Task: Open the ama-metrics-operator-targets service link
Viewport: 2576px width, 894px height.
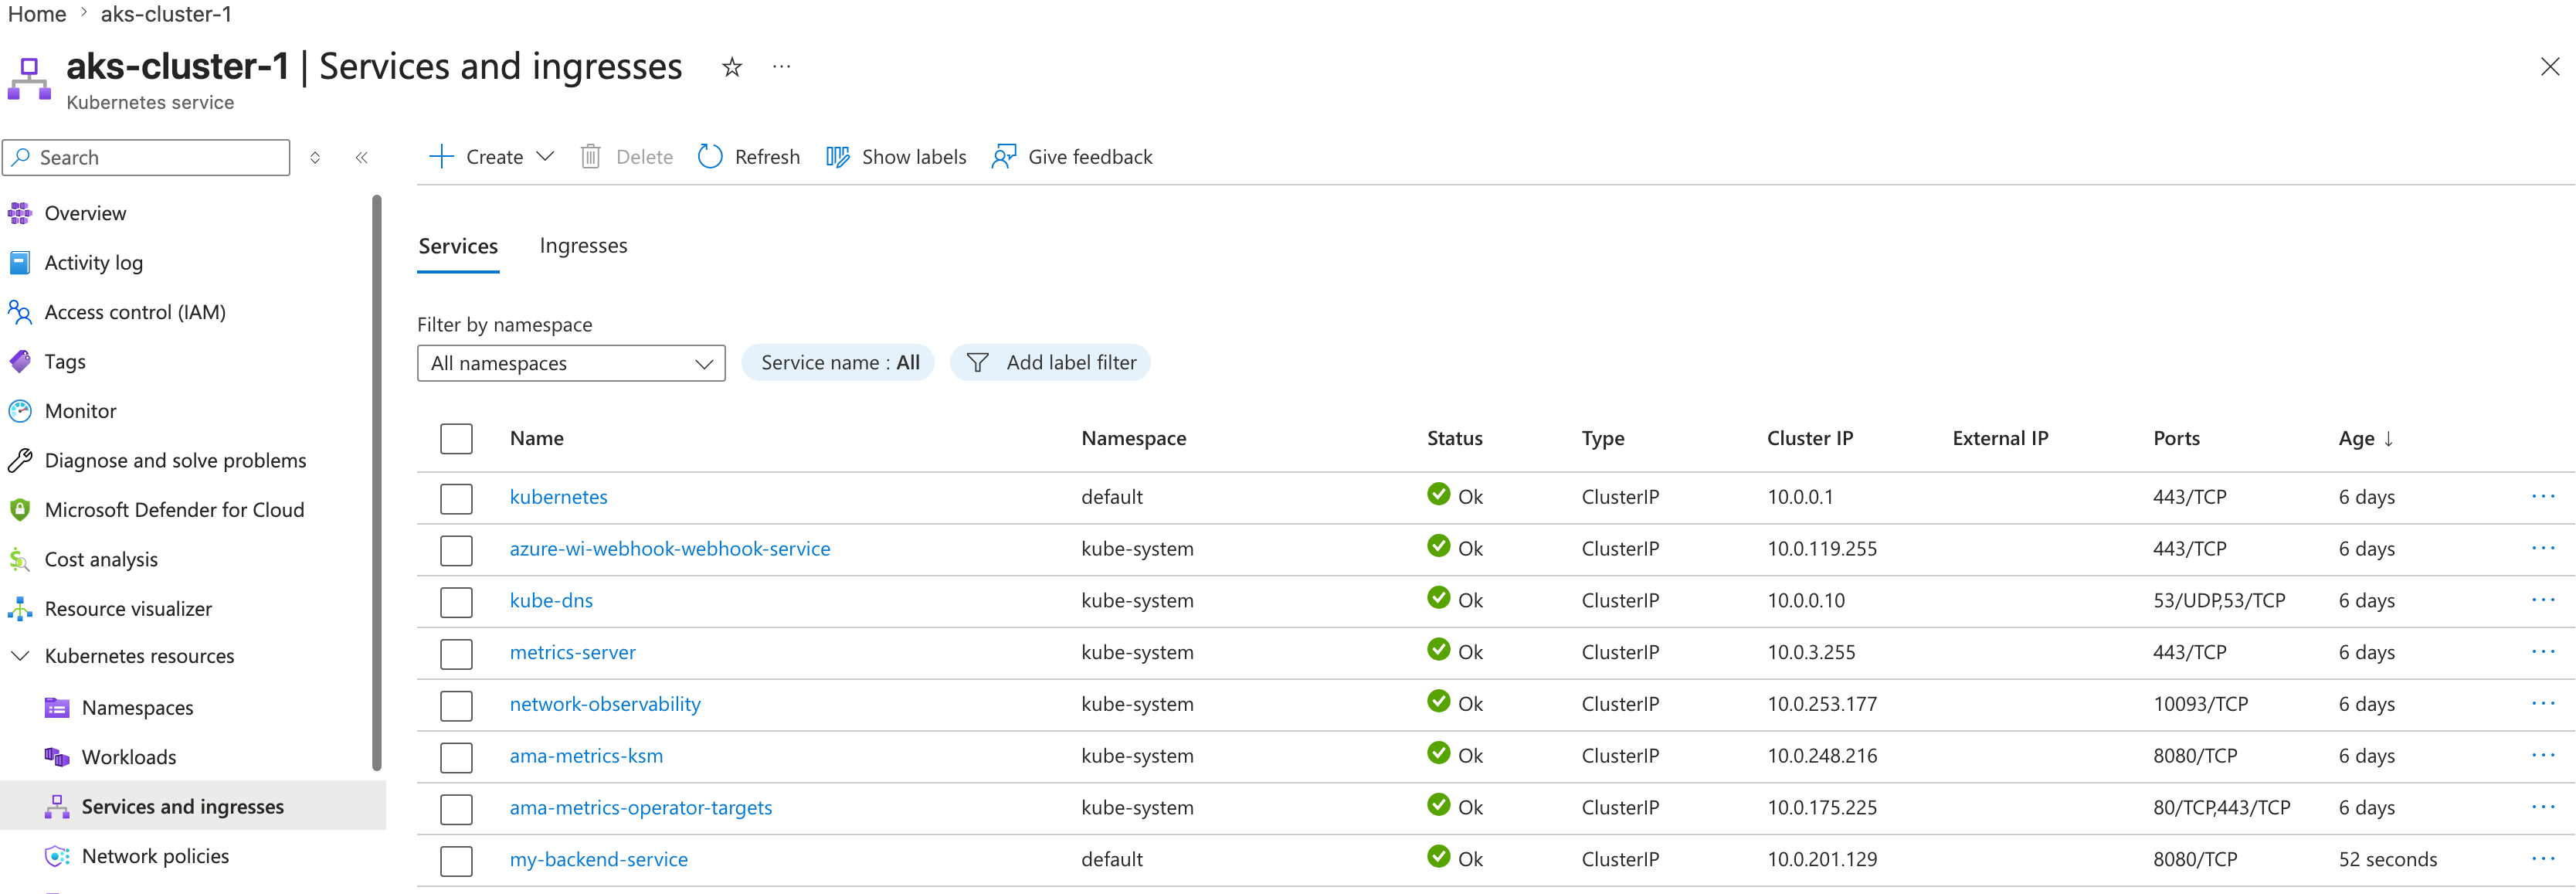Action: (x=641, y=808)
